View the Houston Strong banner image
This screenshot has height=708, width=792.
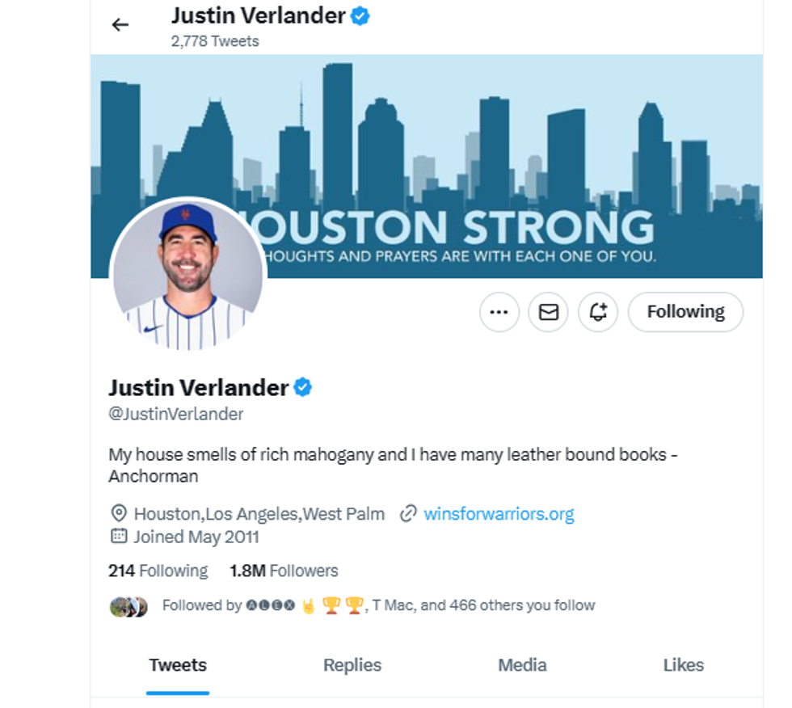(x=427, y=166)
